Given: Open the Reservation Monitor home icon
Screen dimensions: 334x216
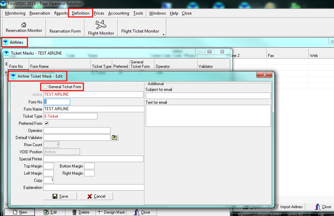Looking at the screenshot, I should (x=24, y=25).
